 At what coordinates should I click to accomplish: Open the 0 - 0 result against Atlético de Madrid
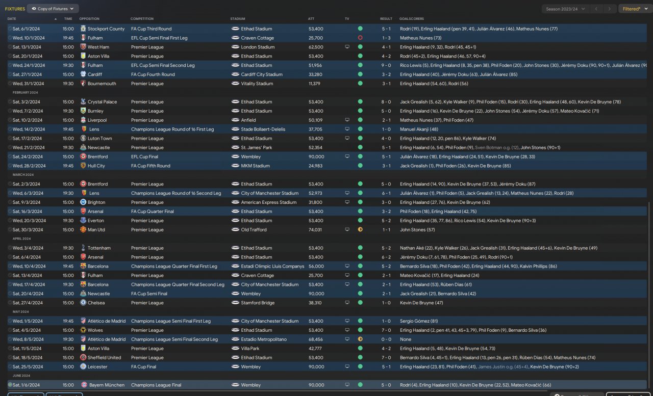[x=386, y=339]
